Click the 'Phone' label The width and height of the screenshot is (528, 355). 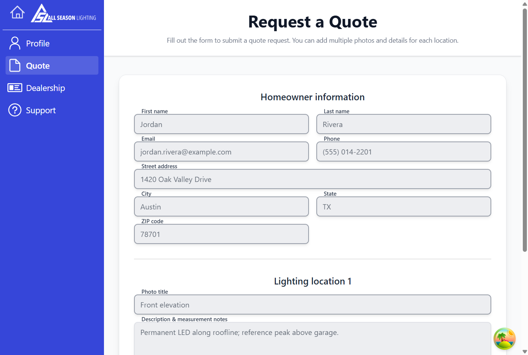tap(332, 139)
